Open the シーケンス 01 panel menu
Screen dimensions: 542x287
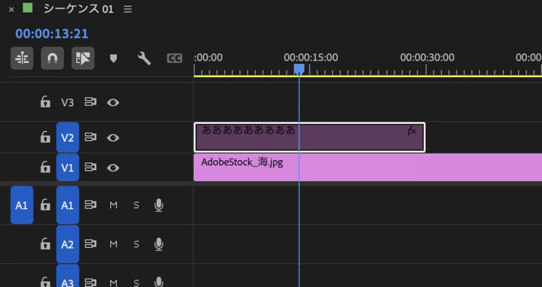(128, 9)
